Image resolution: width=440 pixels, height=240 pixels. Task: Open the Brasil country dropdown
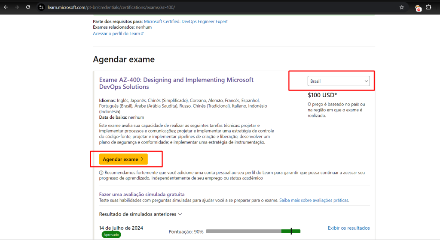click(339, 81)
